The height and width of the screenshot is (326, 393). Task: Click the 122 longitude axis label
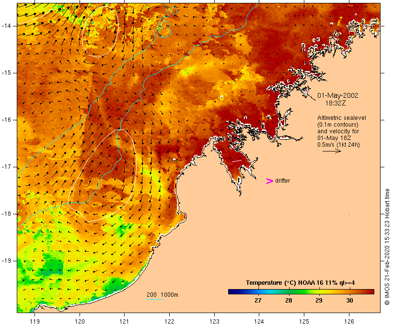pos(170,321)
